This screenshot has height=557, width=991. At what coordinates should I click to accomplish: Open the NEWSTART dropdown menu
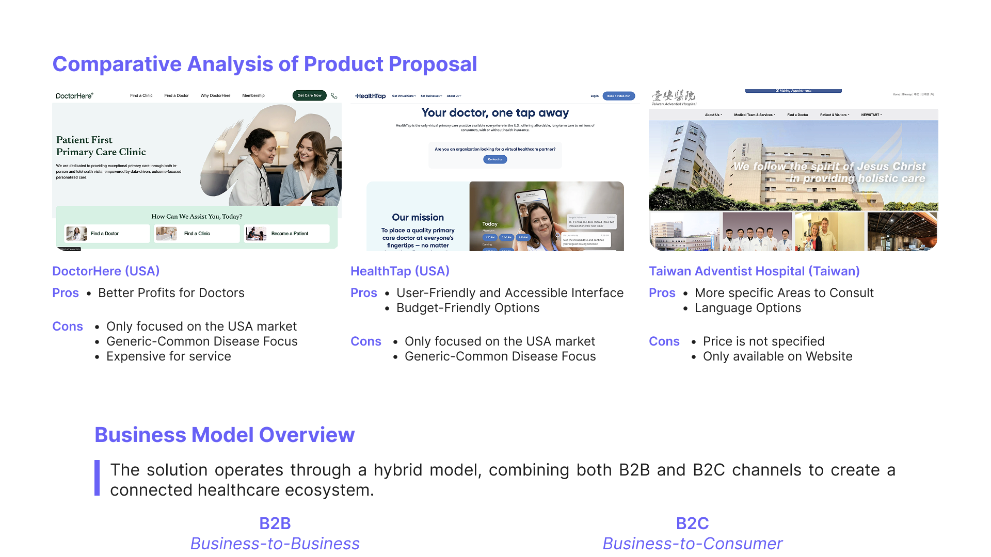pyautogui.click(x=871, y=115)
